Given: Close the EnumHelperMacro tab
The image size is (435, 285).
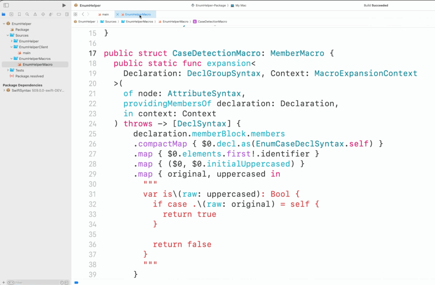Looking at the screenshot, I should point(118,14).
